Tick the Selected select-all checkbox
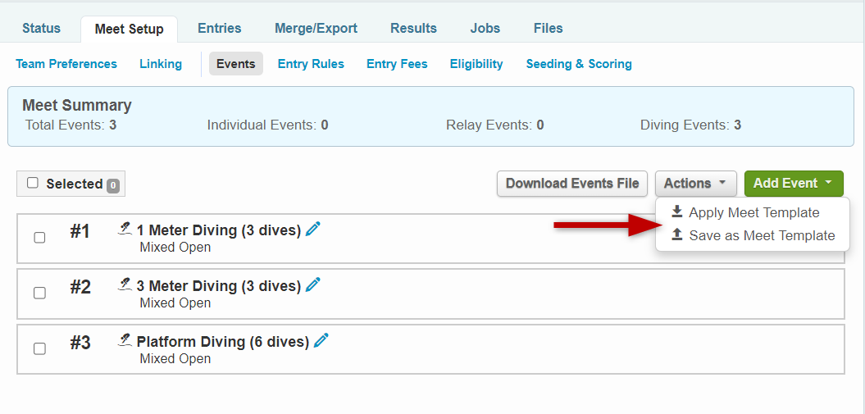 coord(33,184)
